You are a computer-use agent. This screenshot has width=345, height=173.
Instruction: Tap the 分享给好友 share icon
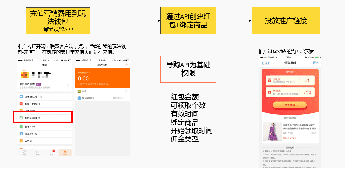click(21, 134)
